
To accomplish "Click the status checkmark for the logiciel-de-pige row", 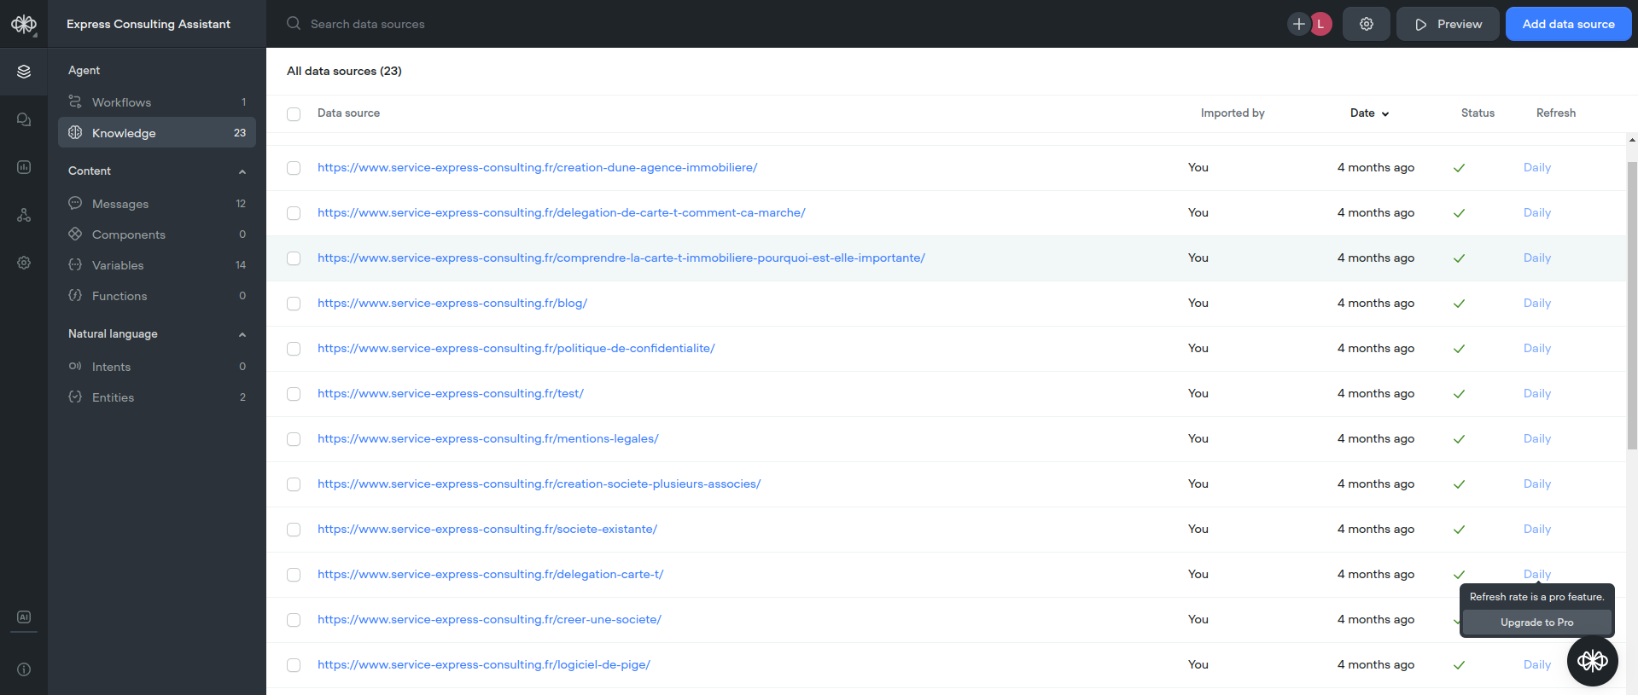I will point(1459,665).
